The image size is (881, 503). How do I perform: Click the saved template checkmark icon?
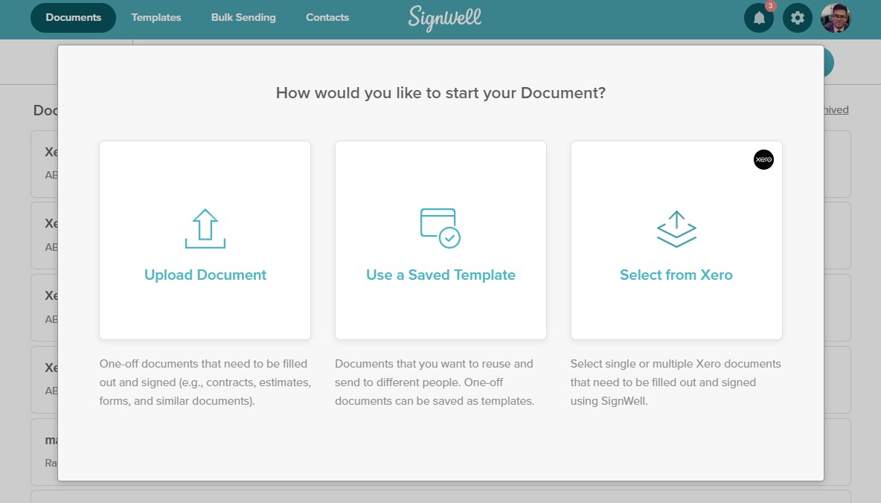pos(440,228)
